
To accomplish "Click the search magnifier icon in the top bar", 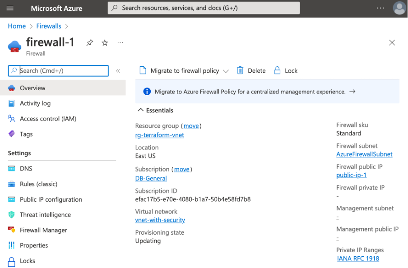I will pyautogui.click(x=115, y=8).
